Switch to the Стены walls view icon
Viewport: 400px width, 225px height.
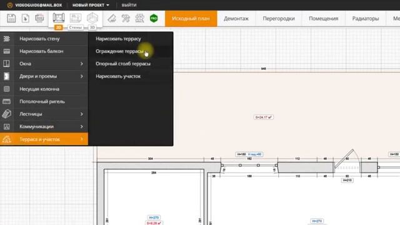click(x=76, y=18)
